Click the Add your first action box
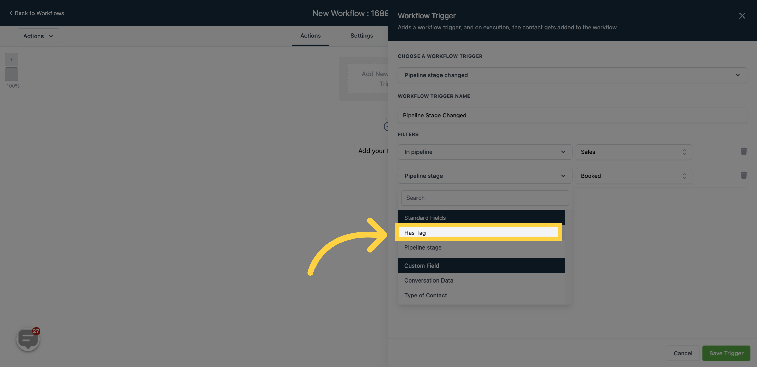This screenshot has height=367, width=757. 371,151
